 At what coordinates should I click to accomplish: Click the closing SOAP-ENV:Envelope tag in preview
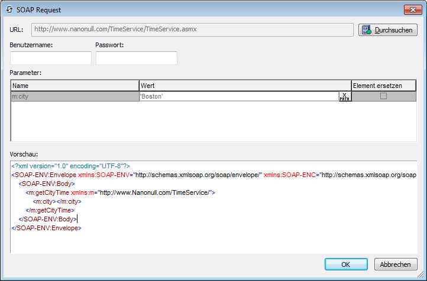click(46, 228)
